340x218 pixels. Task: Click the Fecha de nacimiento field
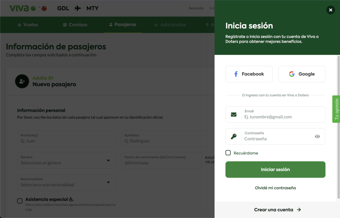click(162, 160)
